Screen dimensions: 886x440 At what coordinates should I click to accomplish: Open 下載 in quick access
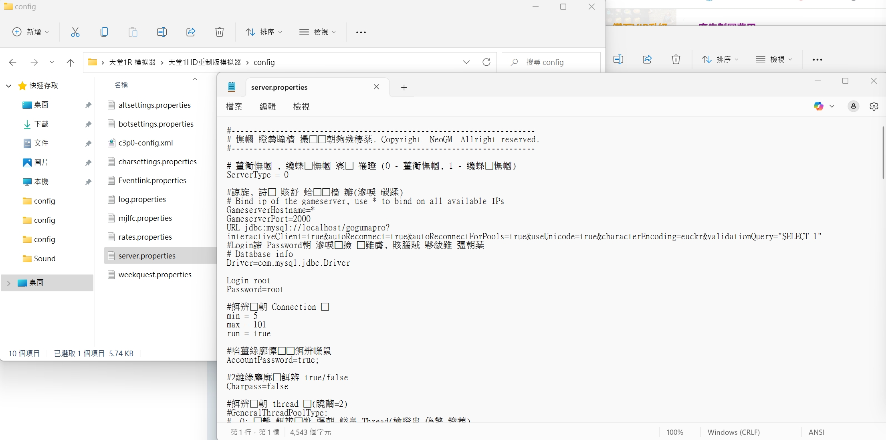pos(41,124)
